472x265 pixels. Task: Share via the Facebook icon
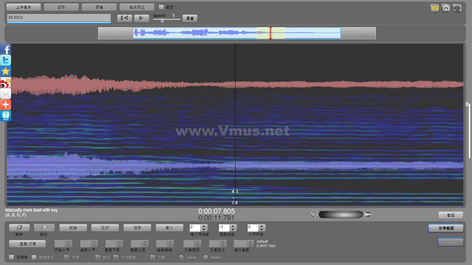6,49
